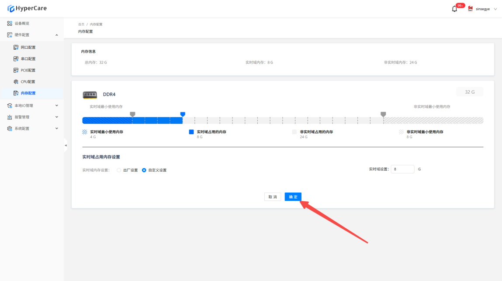Click the 取消 button
502x281 pixels.
point(273,197)
